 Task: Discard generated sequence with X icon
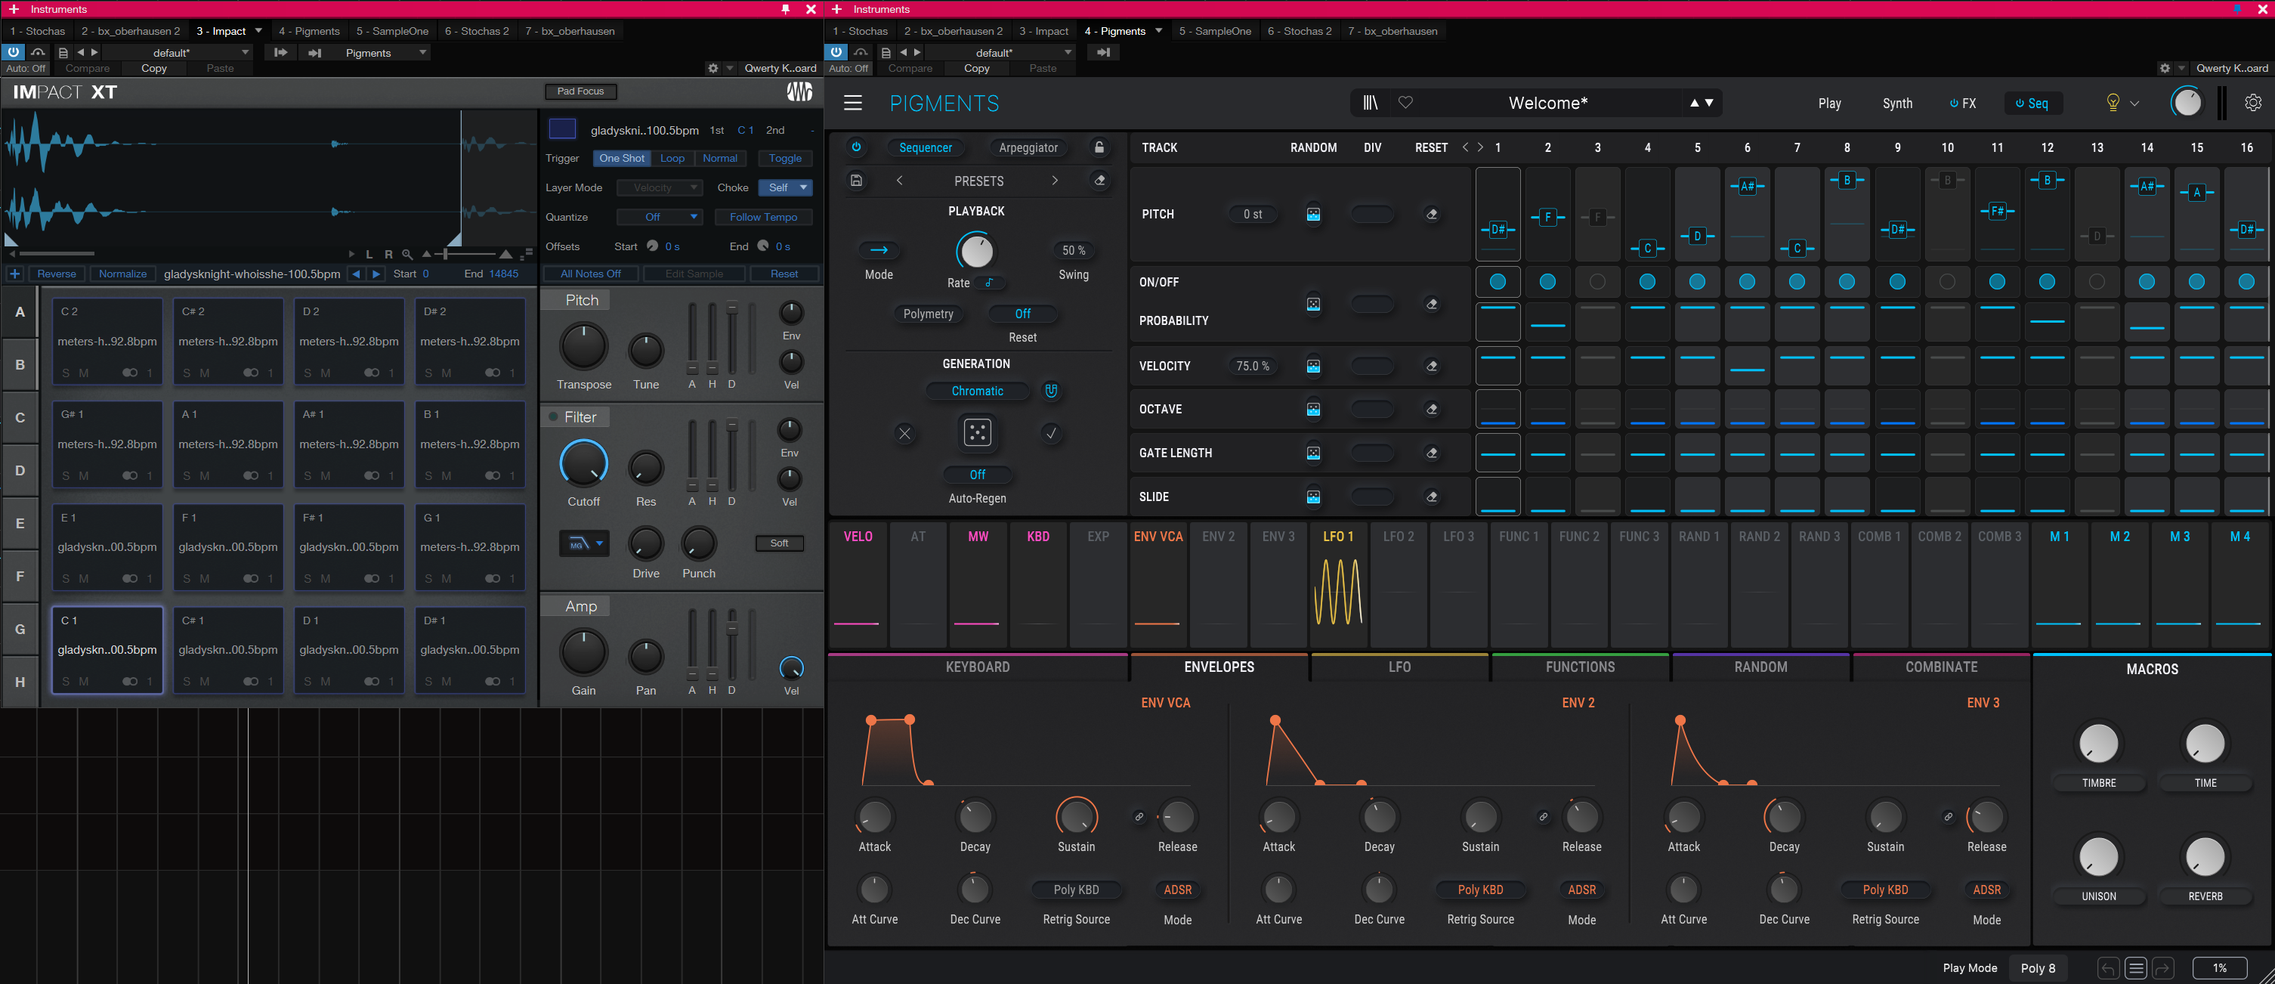(904, 433)
